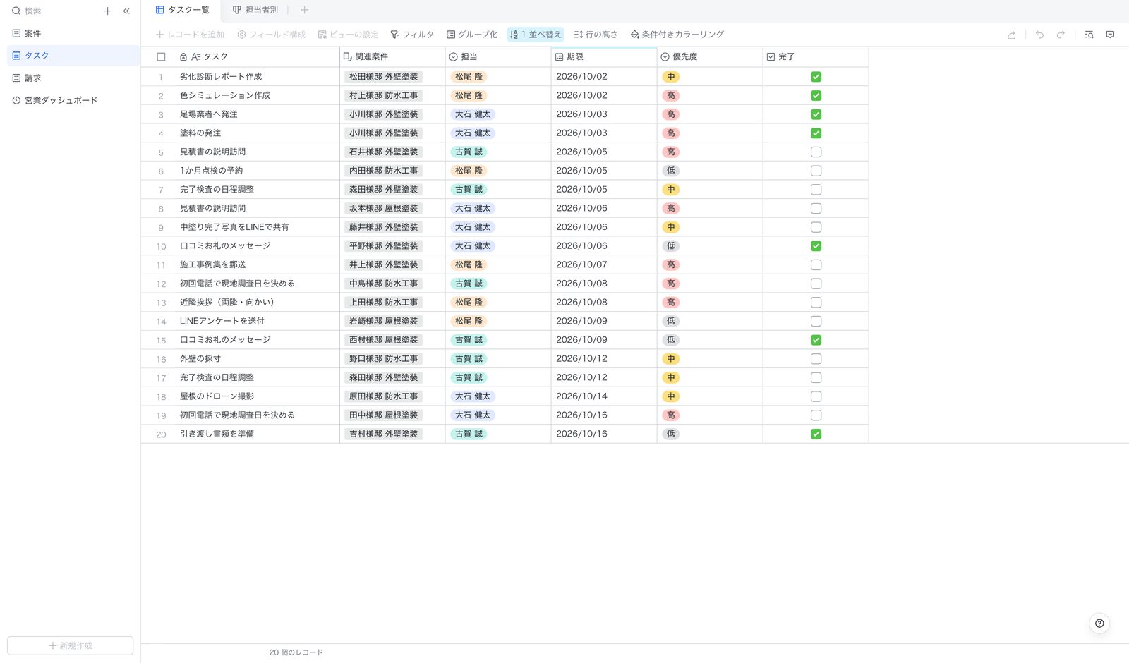1129x663 pixels.
Task: Click the plus icon beside the sidebar search
Action: coord(107,11)
